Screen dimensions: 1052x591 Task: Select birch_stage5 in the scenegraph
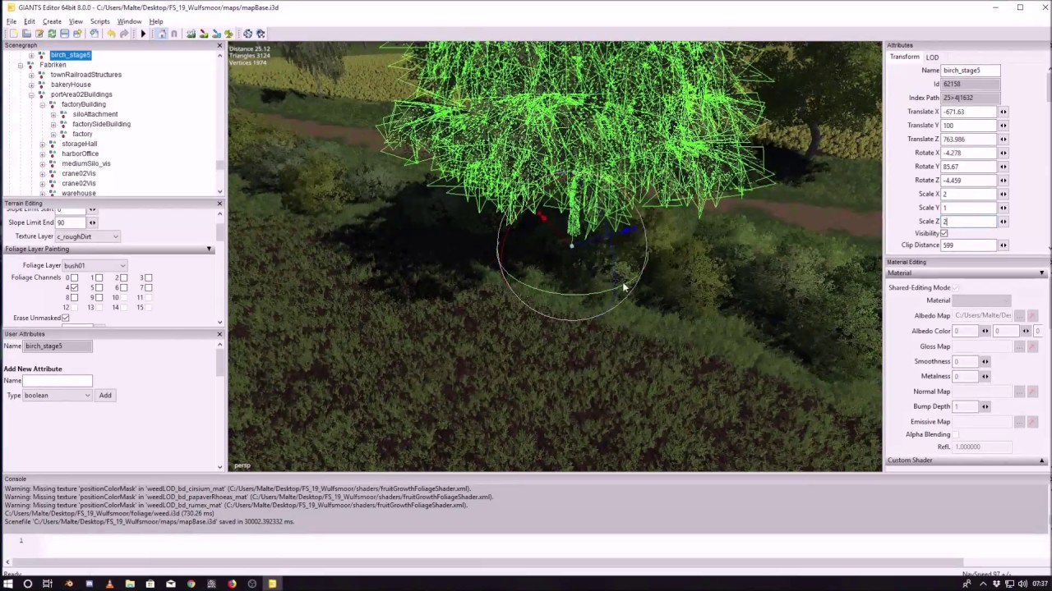(x=71, y=55)
